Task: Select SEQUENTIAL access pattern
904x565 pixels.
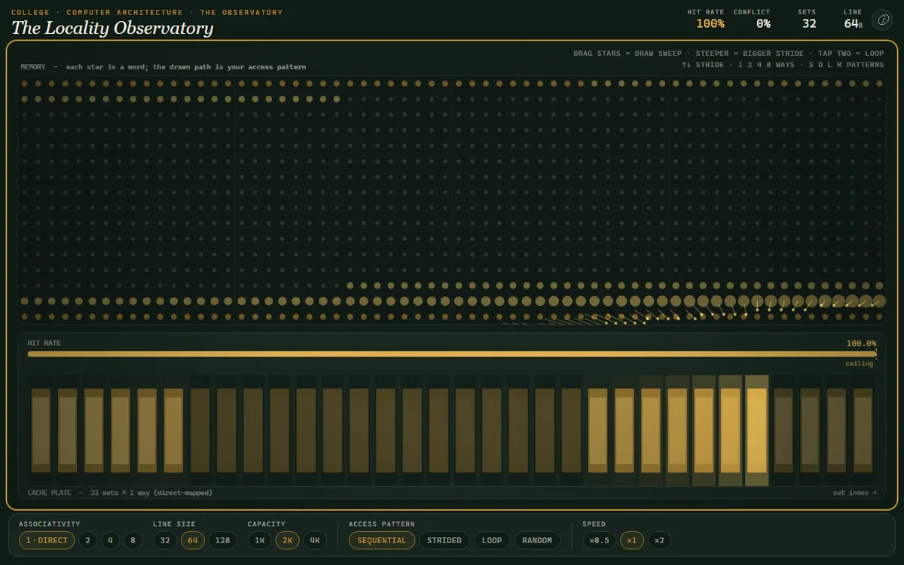Action: point(382,540)
